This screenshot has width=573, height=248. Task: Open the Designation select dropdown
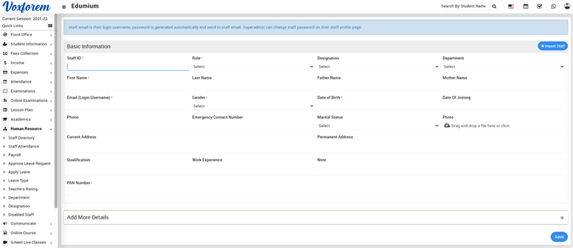point(378,67)
